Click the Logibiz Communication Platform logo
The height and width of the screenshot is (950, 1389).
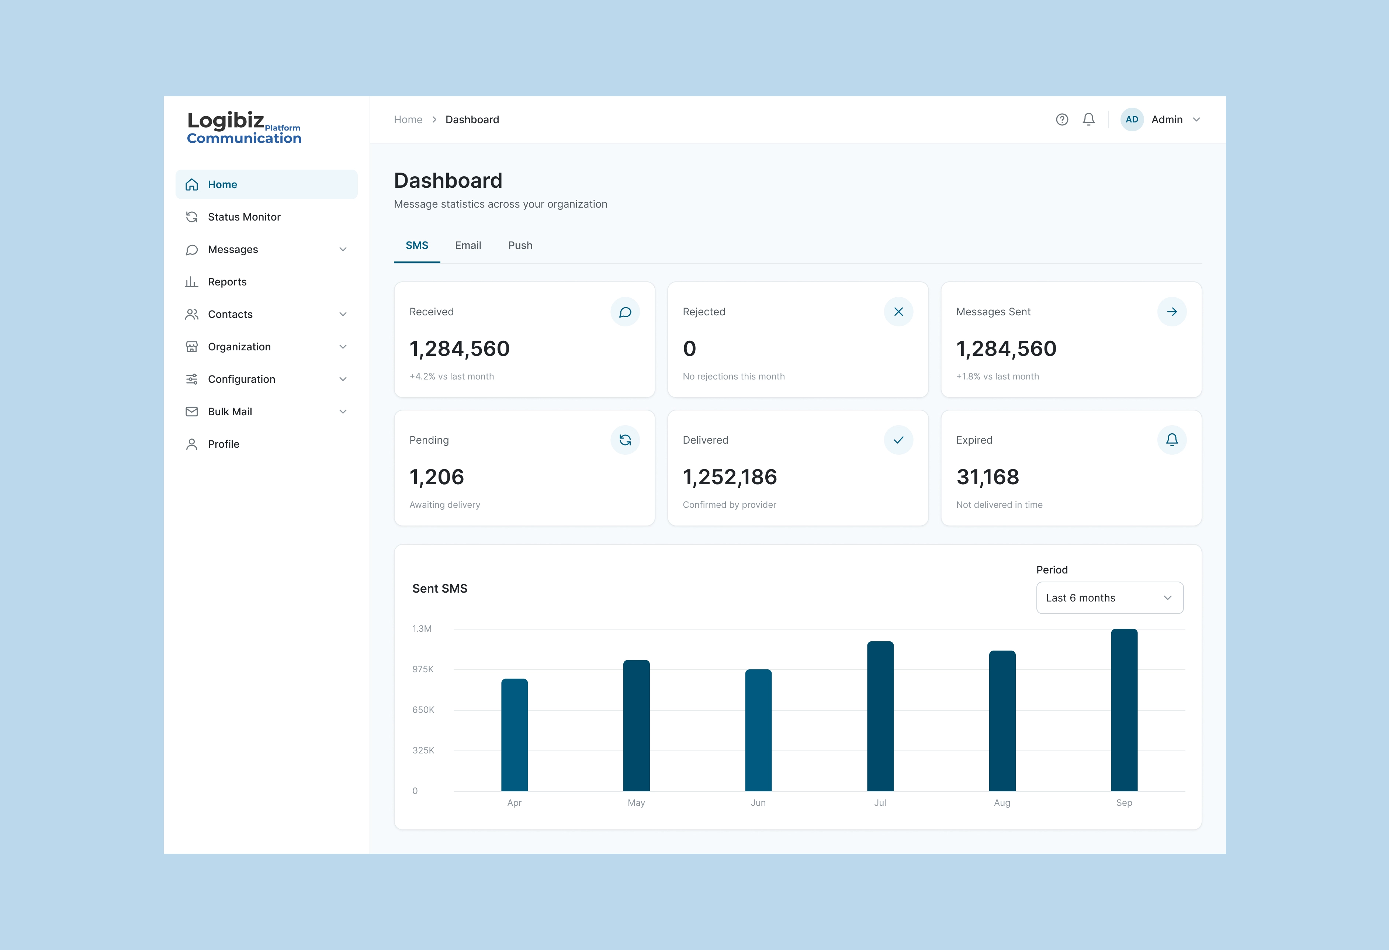click(244, 128)
